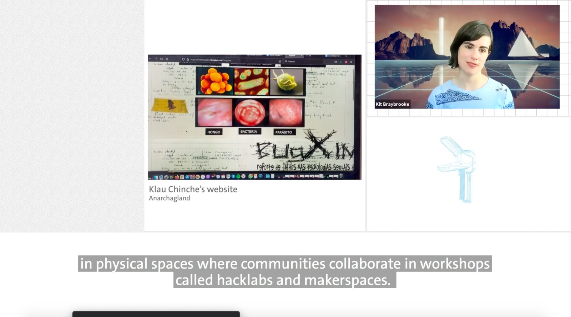The height and width of the screenshot is (317, 571).
Task: Click the new tab plus button
Action: pos(346,56)
